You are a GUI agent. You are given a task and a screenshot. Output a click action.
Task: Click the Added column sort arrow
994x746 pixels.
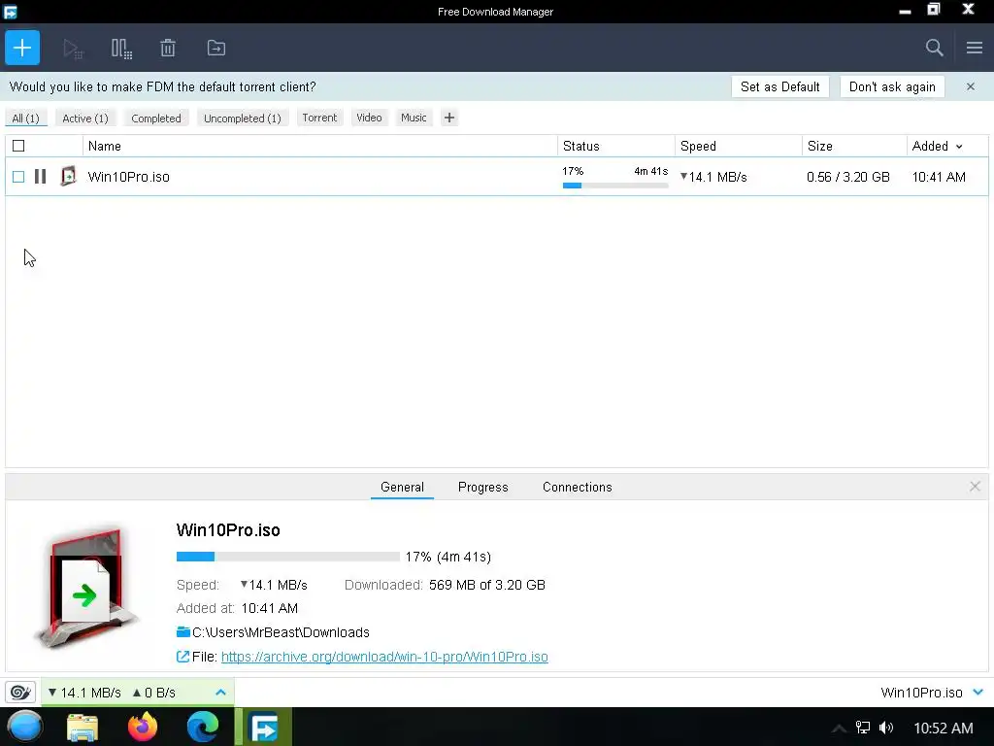(x=959, y=147)
